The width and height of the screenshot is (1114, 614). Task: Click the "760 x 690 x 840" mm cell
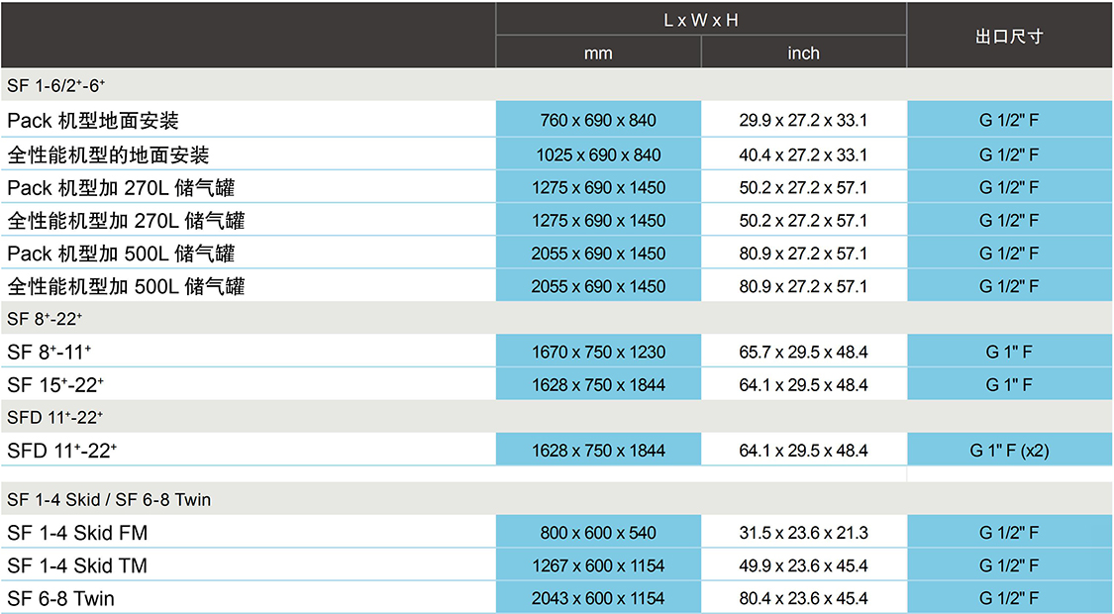(x=598, y=121)
